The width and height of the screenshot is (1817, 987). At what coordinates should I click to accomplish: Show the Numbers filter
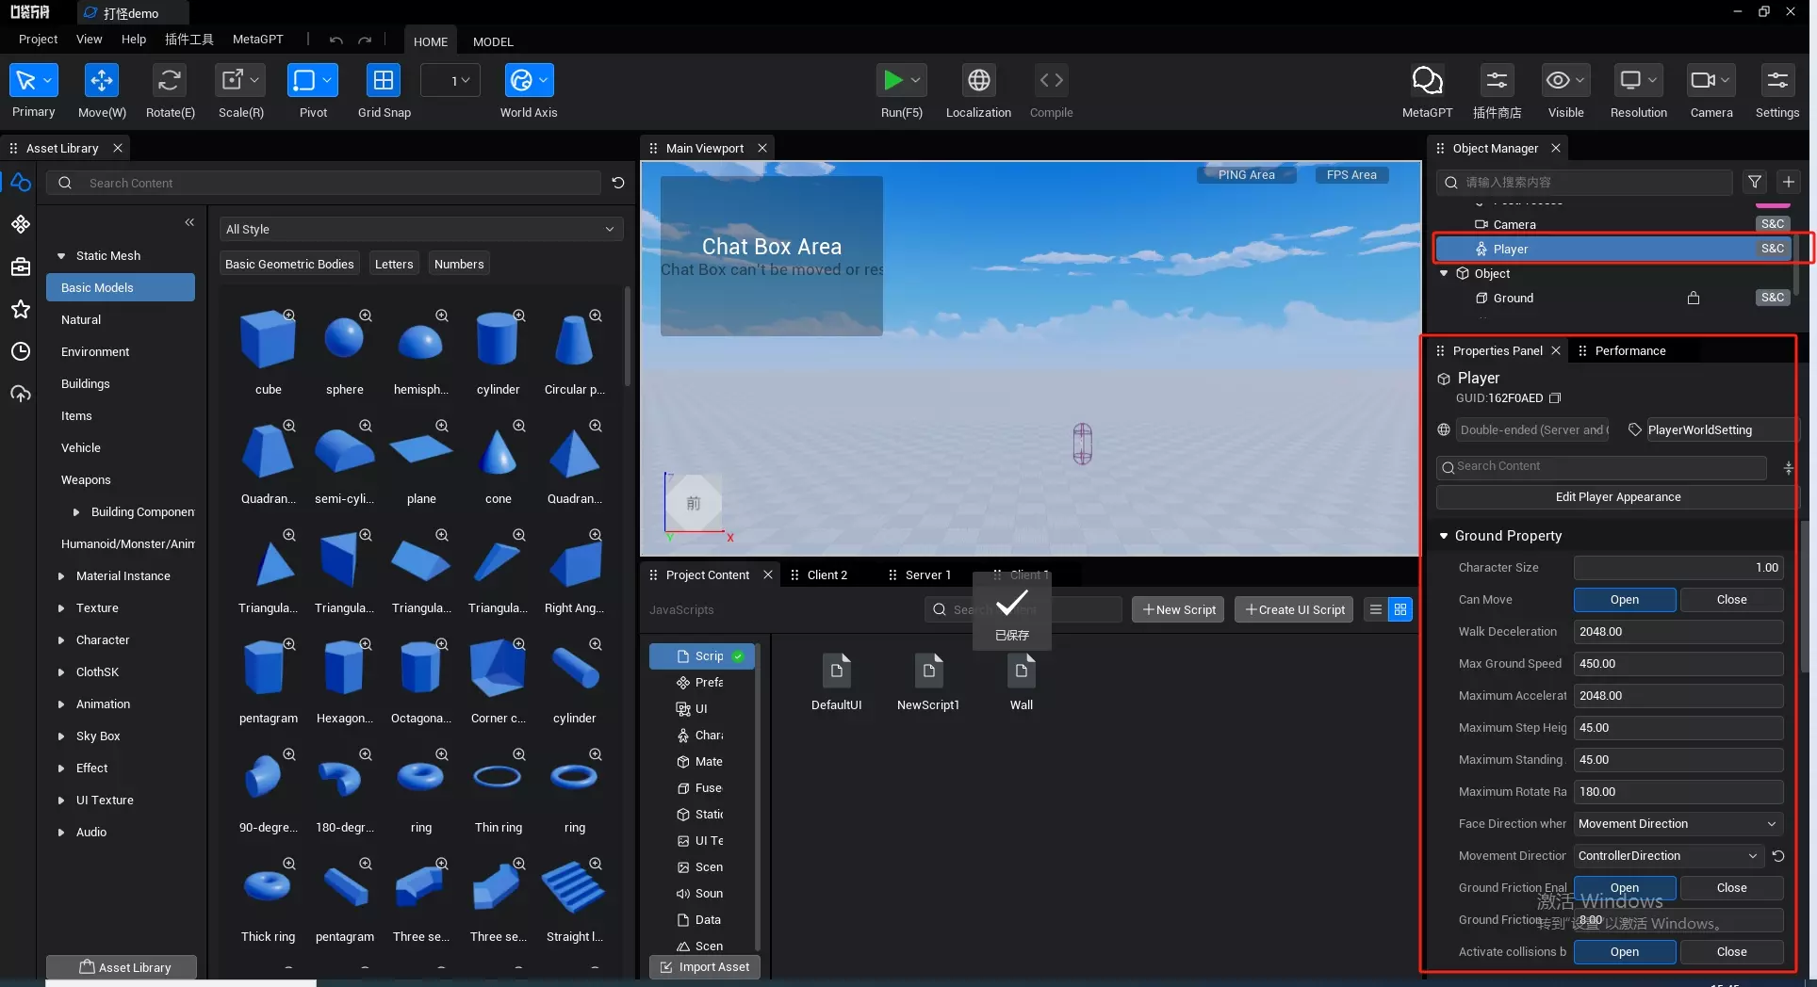459,264
